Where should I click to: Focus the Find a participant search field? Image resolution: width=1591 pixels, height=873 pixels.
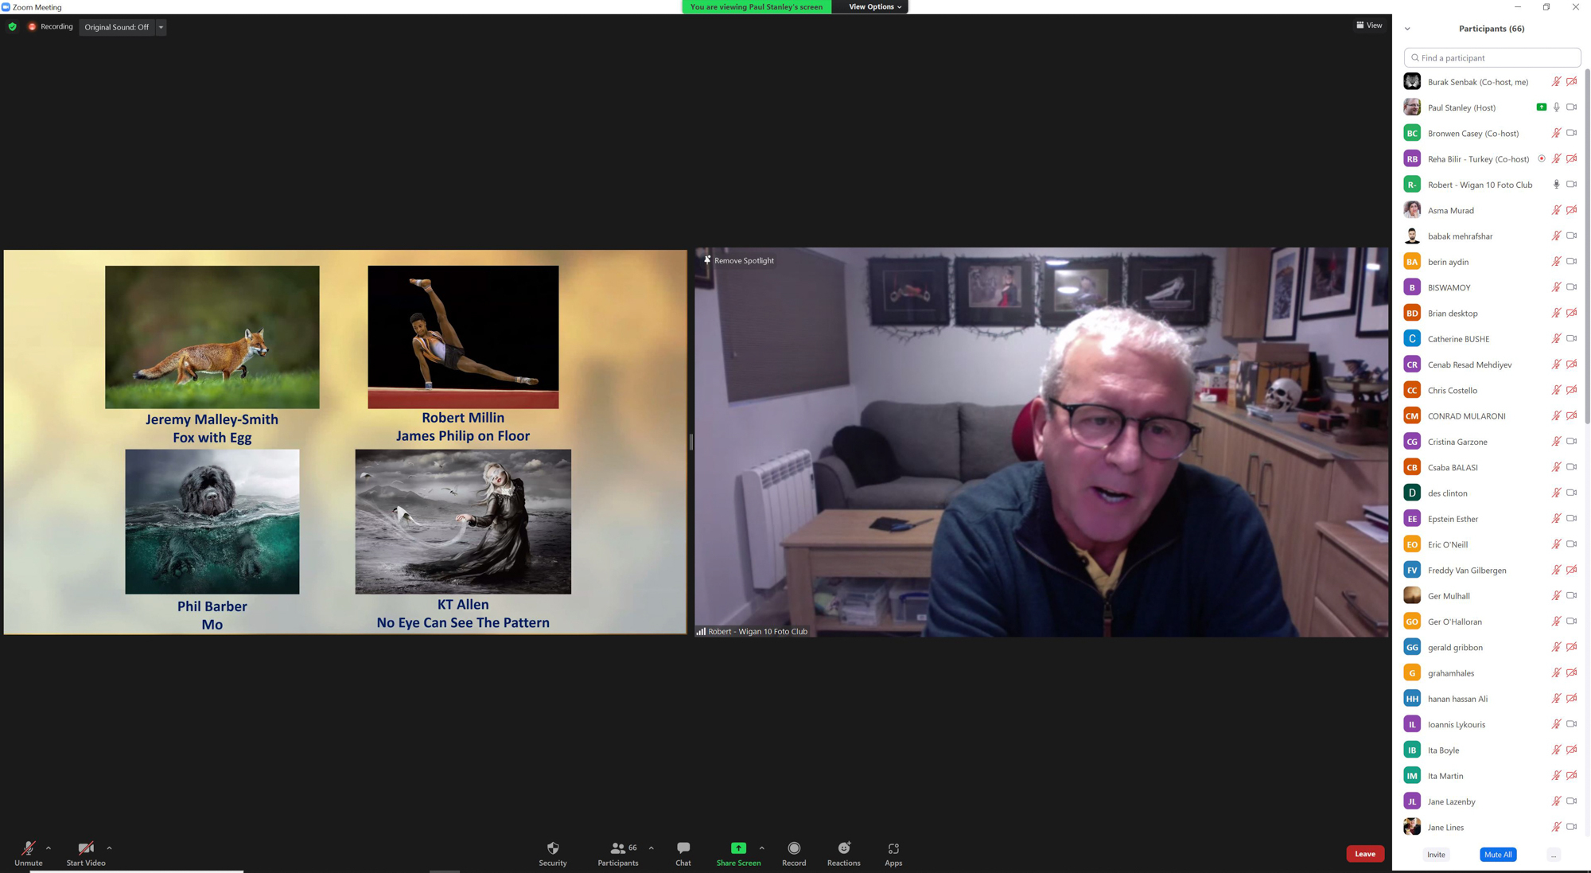pyautogui.click(x=1492, y=57)
